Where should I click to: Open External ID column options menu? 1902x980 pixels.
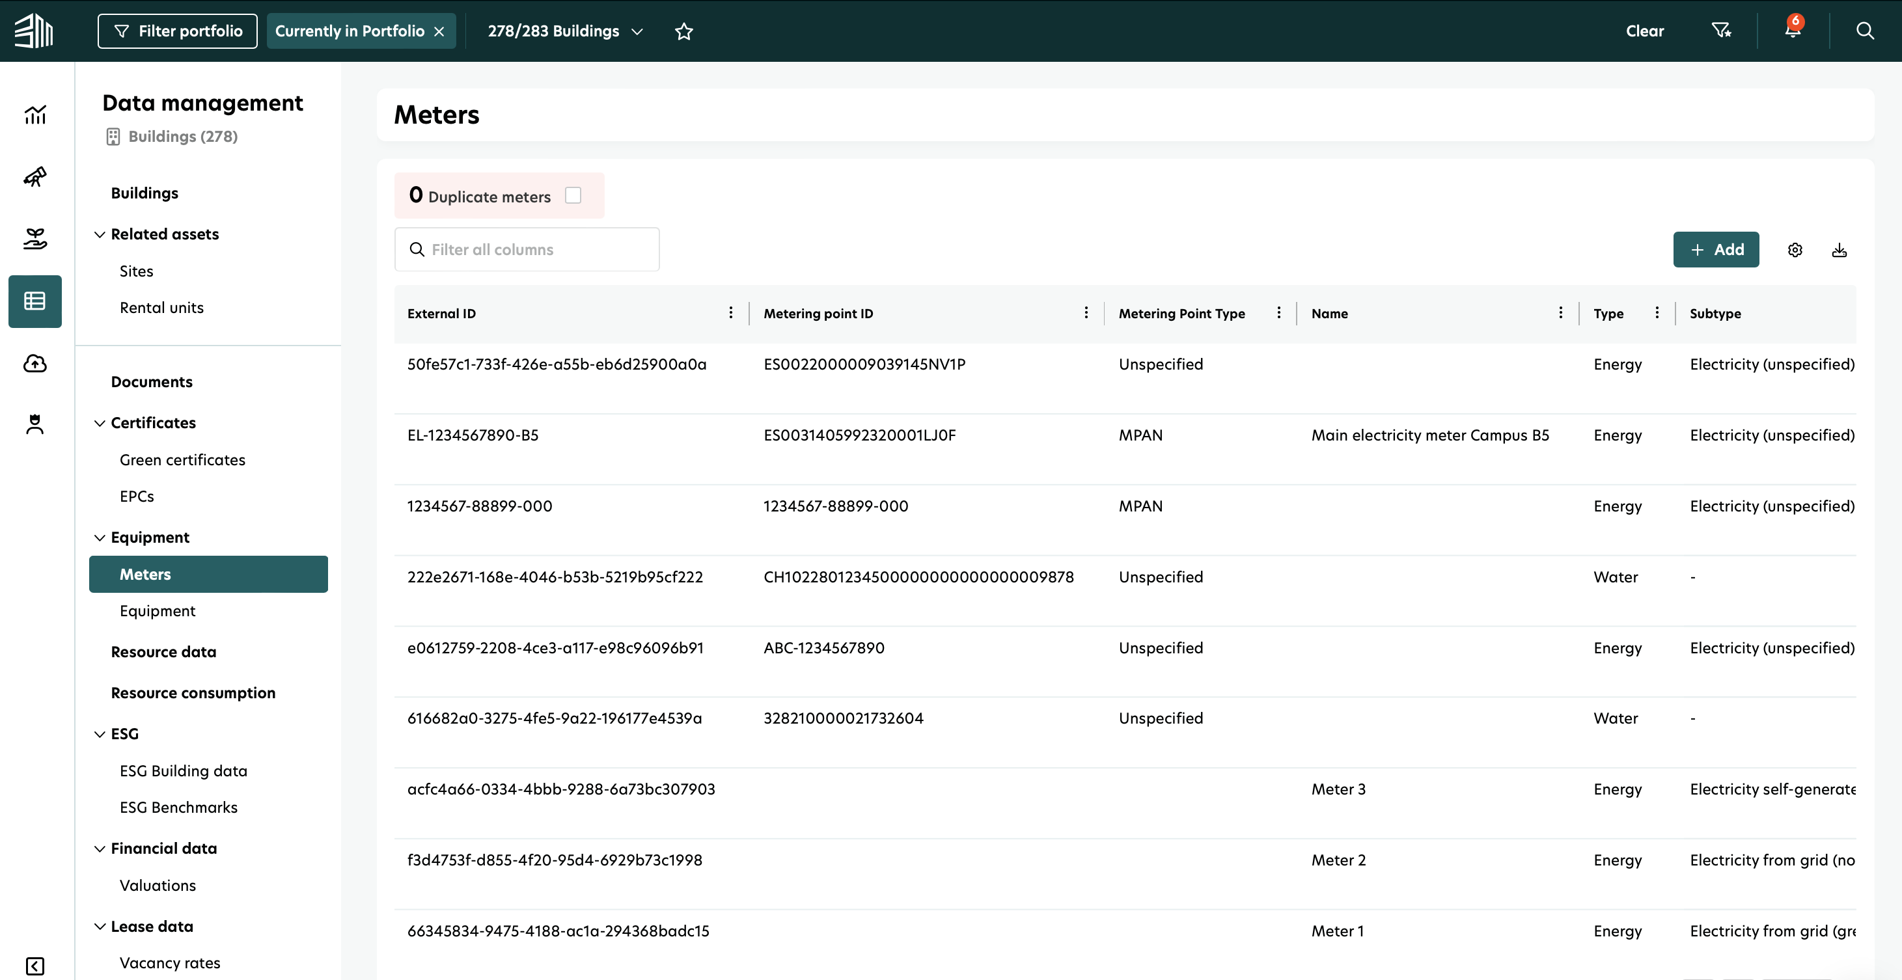(730, 313)
